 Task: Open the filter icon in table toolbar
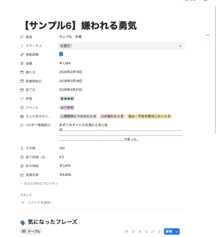click(x=127, y=231)
